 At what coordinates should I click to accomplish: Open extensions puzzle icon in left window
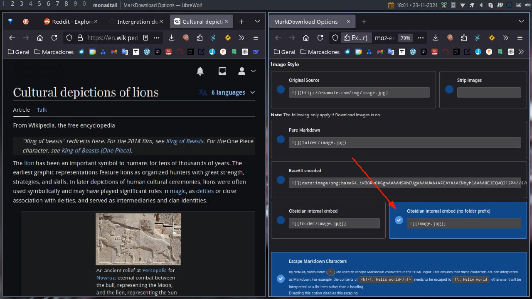(x=200, y=38)
